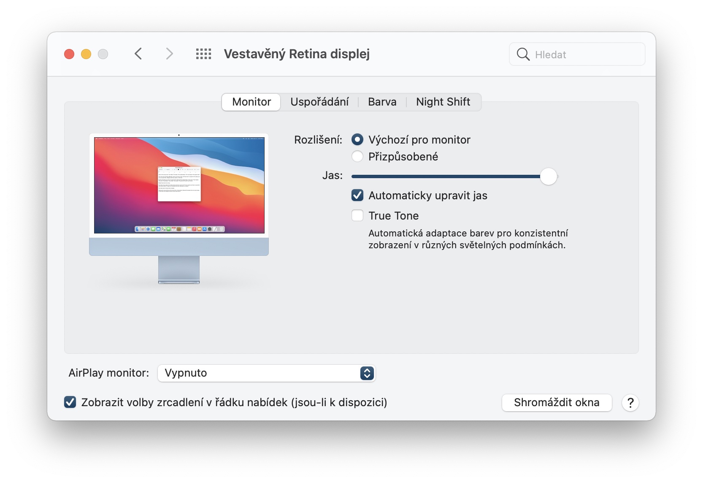
Task: Close the window with red button
Action: point(69,54)
